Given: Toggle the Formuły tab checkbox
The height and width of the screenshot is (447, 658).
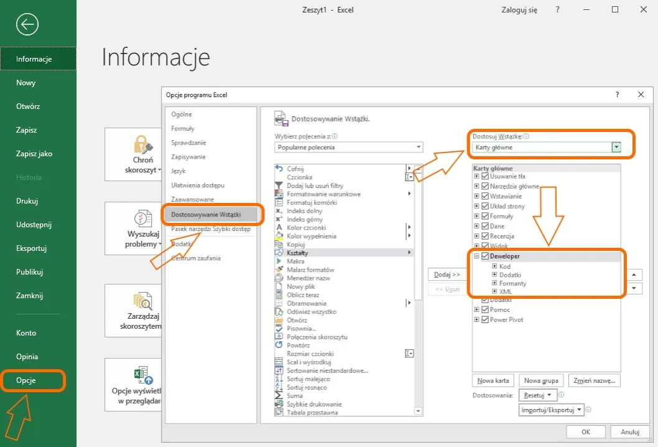Looking at the screenshot, I should [485, 216].
